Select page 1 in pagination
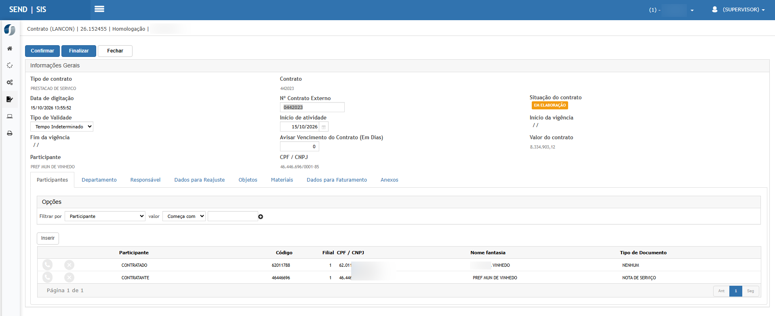Screen dimensions: 775x316 coord(736,291)
